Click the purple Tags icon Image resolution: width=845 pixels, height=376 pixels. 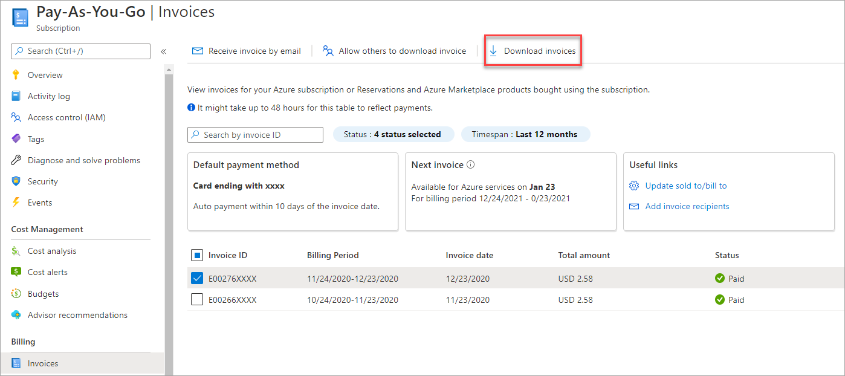click(16, 139)
